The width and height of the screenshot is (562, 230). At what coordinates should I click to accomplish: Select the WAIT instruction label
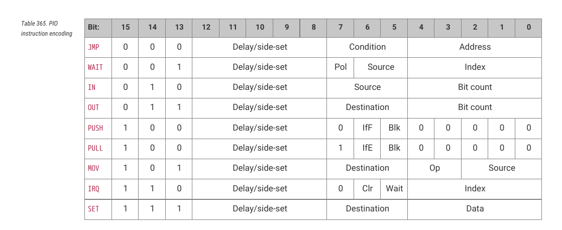[x=95, y=67]
